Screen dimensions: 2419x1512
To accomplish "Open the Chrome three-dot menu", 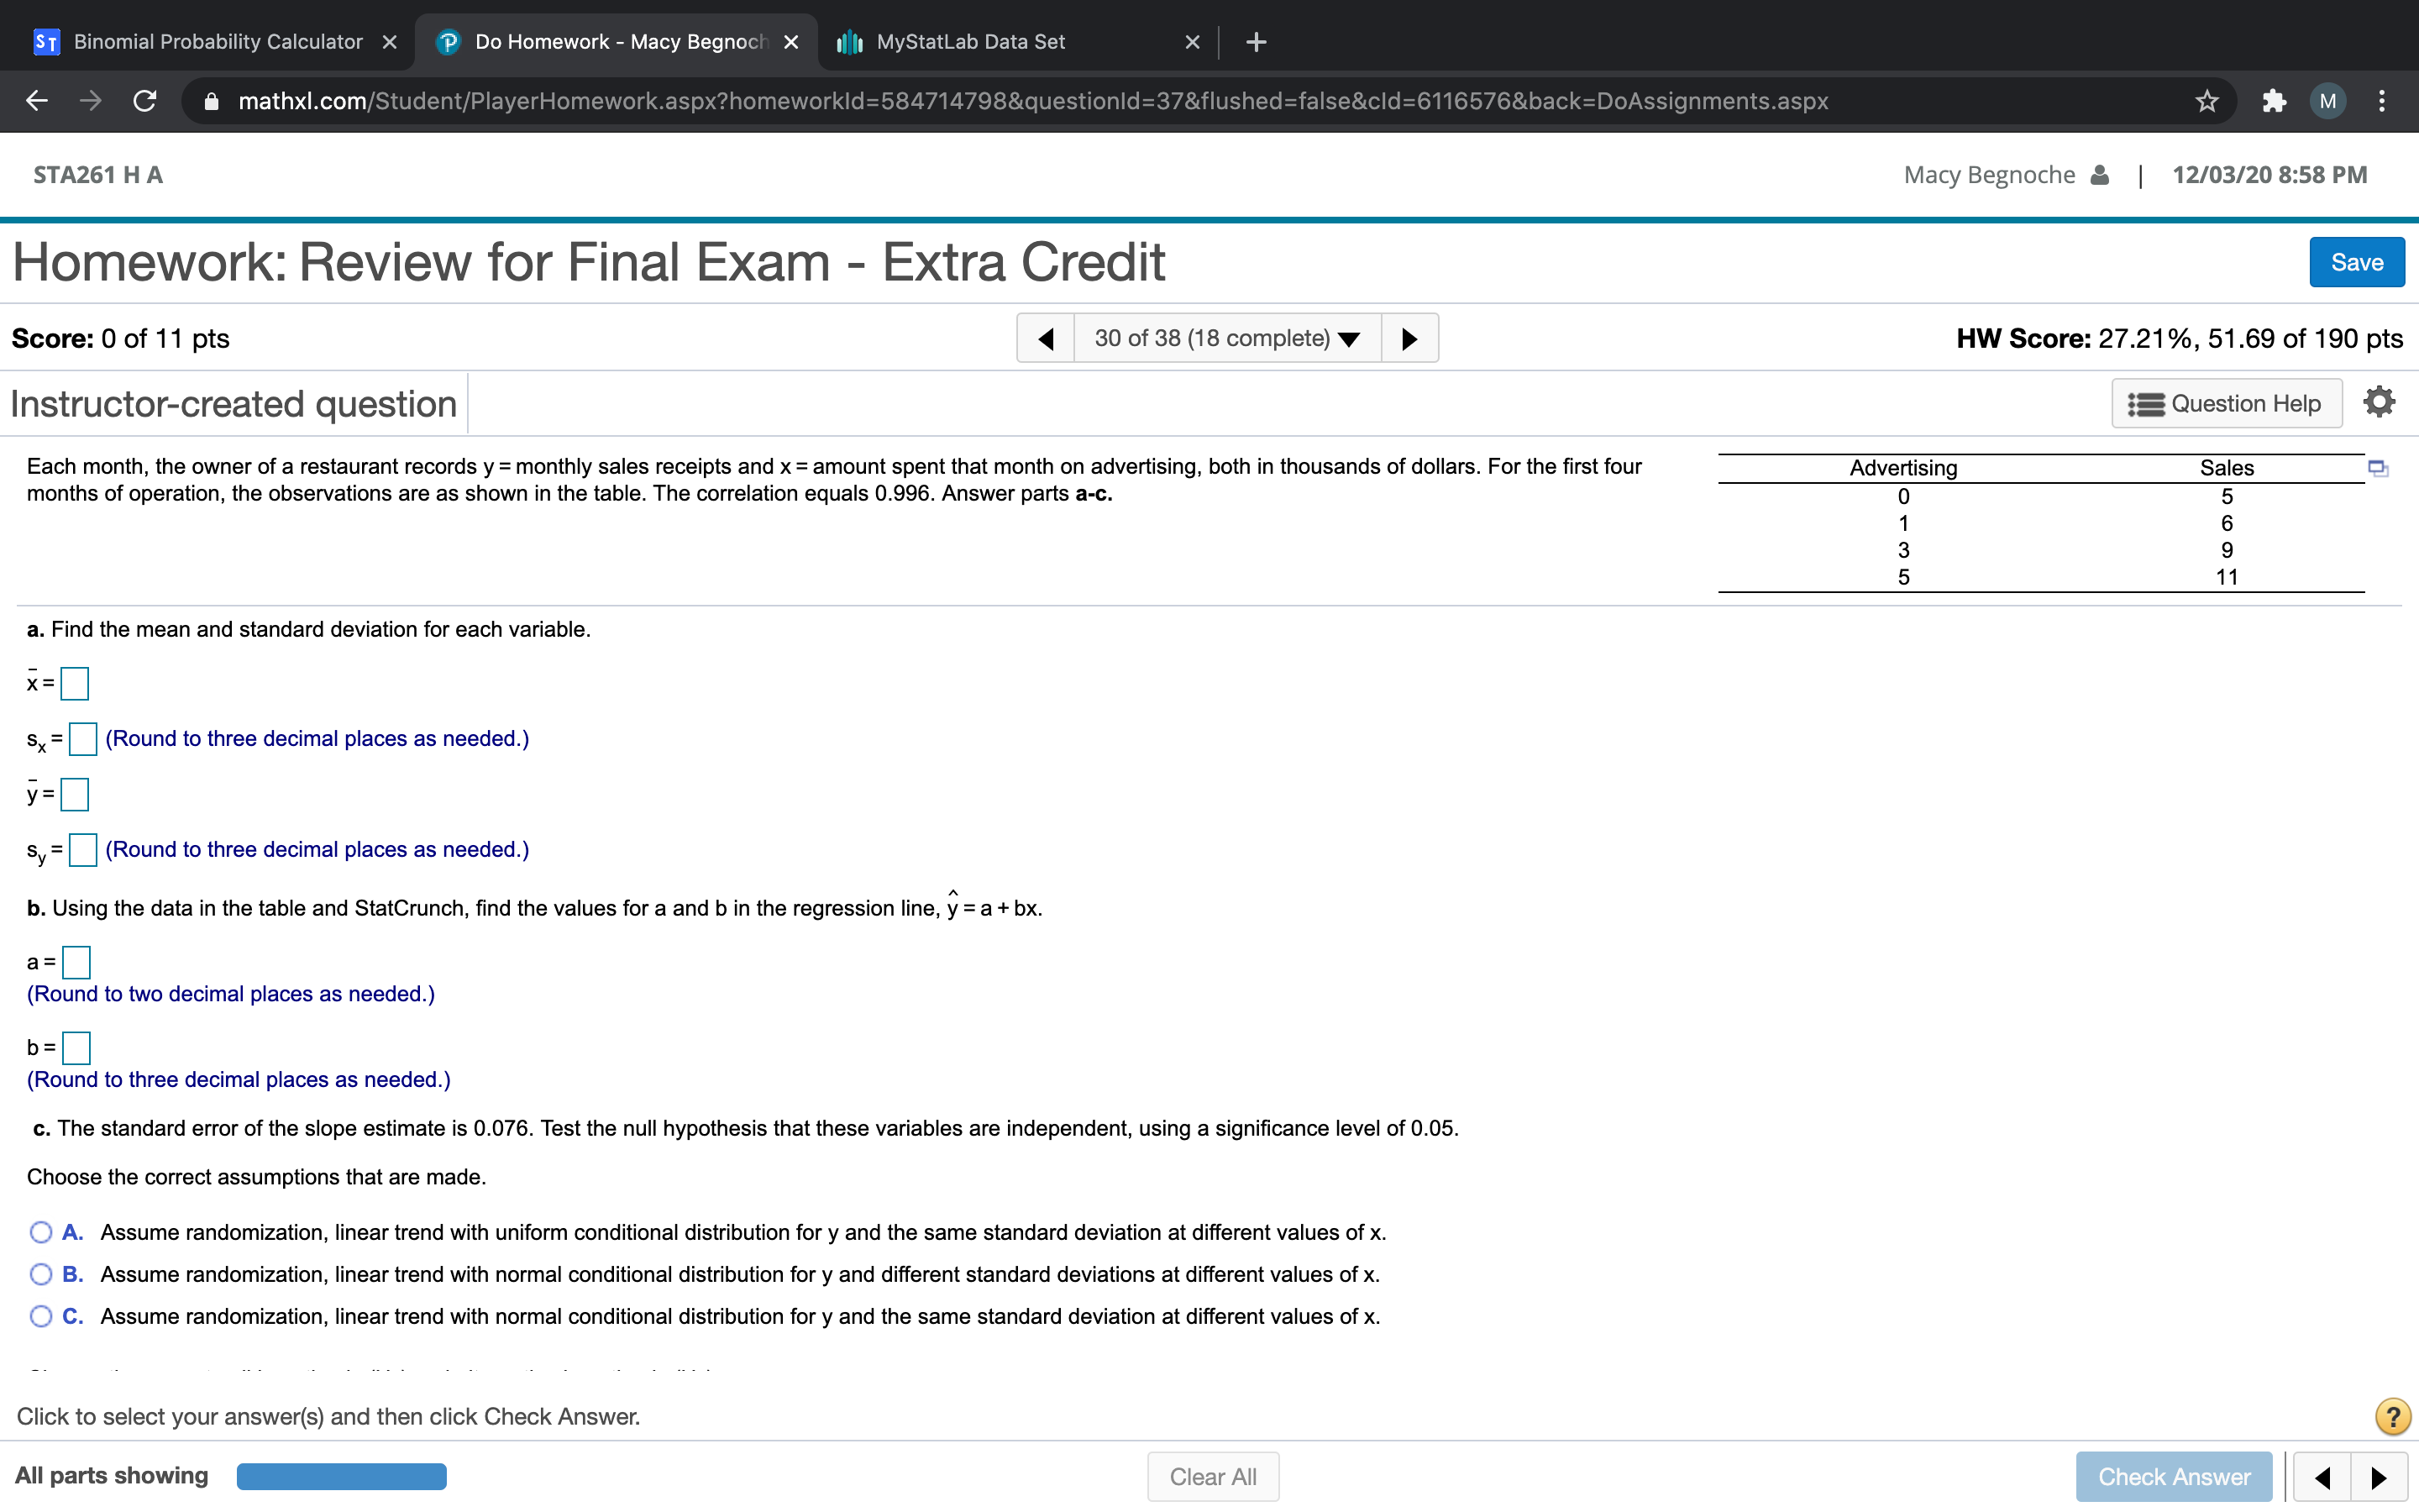I will pos(2382,101).
